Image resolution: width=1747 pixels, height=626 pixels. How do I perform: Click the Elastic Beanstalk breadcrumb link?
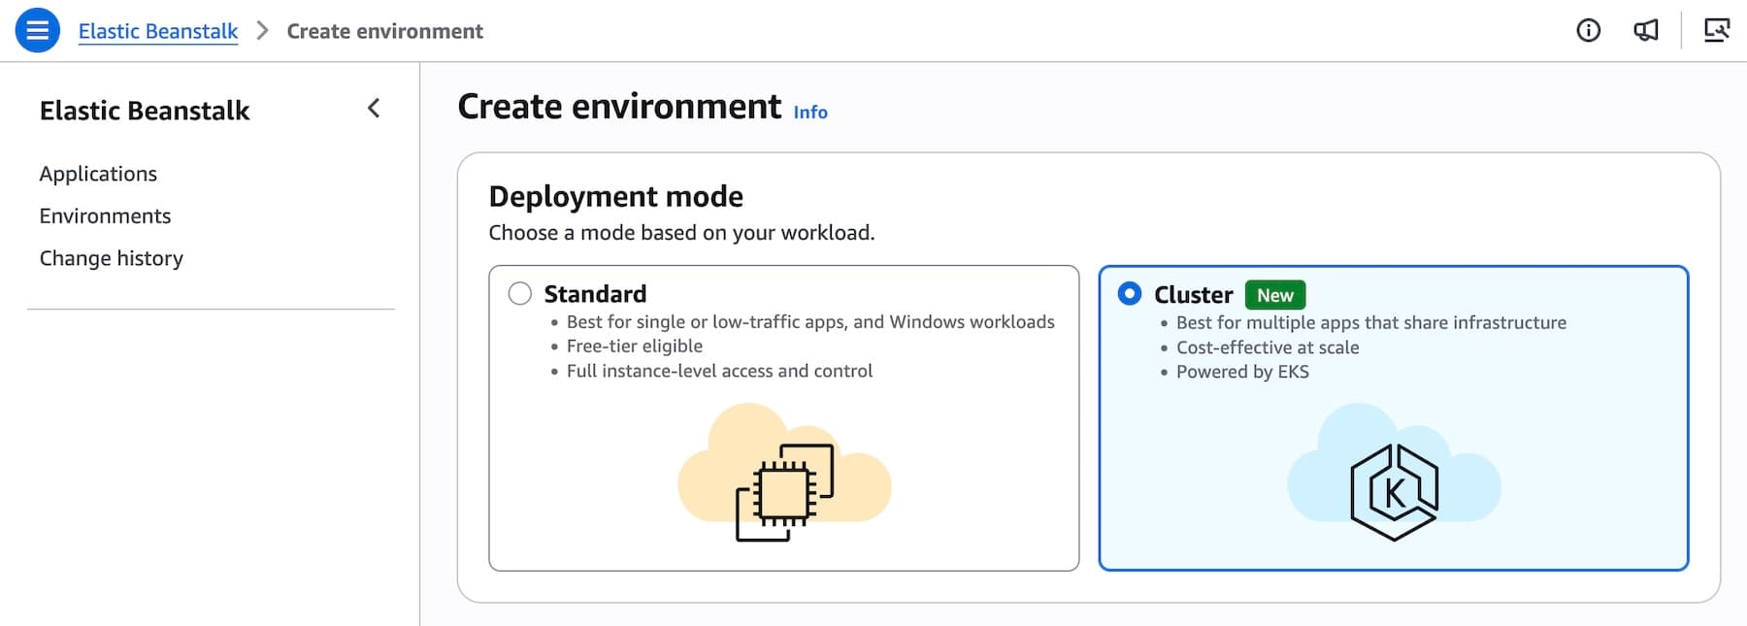158,31
